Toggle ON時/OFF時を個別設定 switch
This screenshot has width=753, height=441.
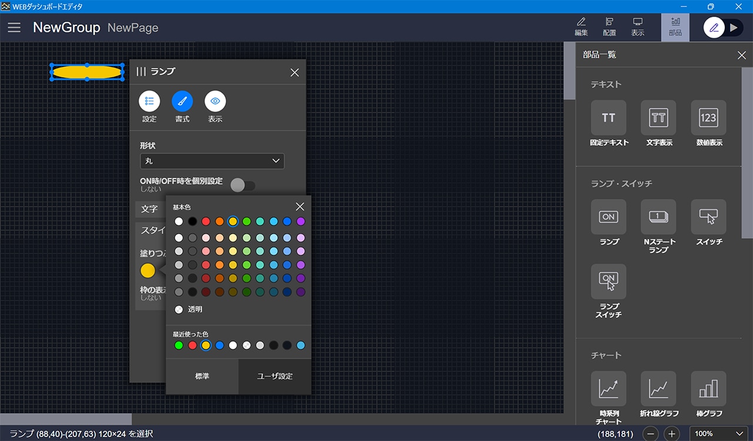[243, 186]
